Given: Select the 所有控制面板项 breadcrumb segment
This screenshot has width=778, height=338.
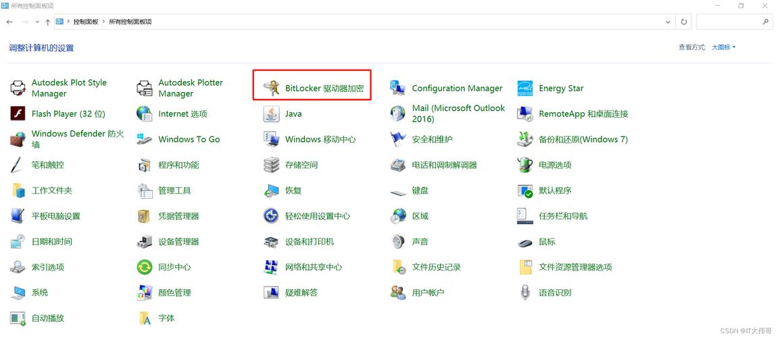Looking at the screenshot, I should click(x=130, y=22).
